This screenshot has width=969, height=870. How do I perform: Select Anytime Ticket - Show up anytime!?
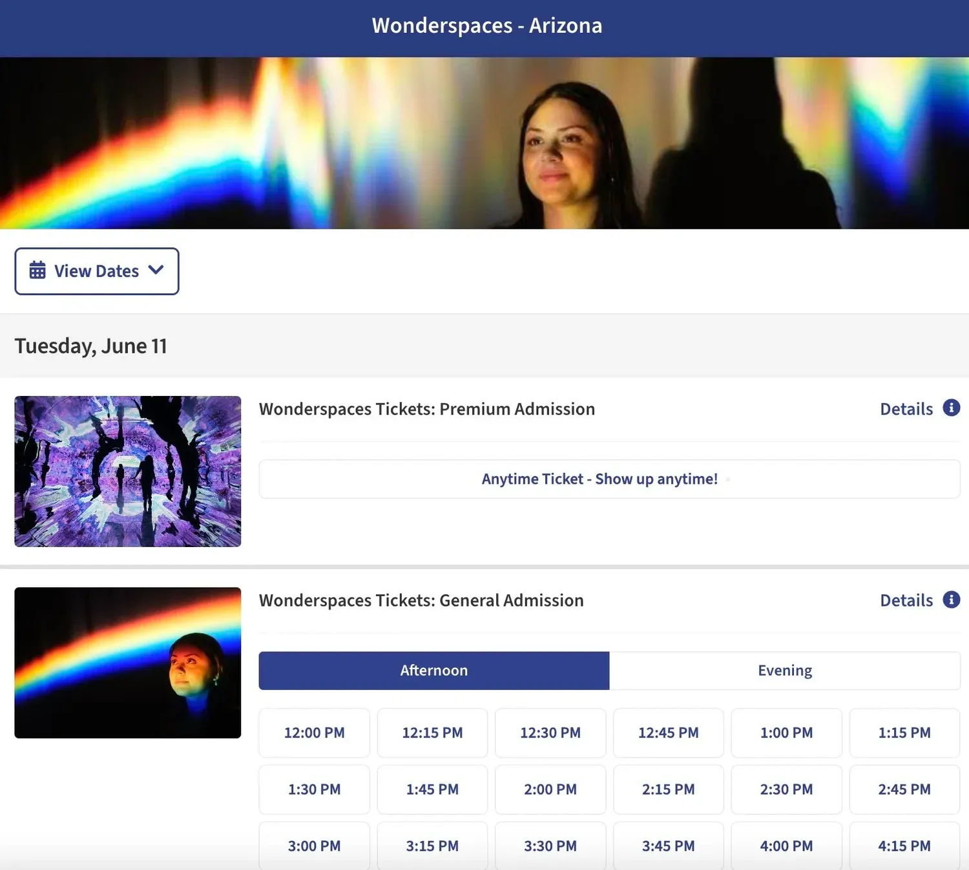click(609, 479)
